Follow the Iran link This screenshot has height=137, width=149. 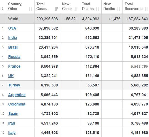12,123
